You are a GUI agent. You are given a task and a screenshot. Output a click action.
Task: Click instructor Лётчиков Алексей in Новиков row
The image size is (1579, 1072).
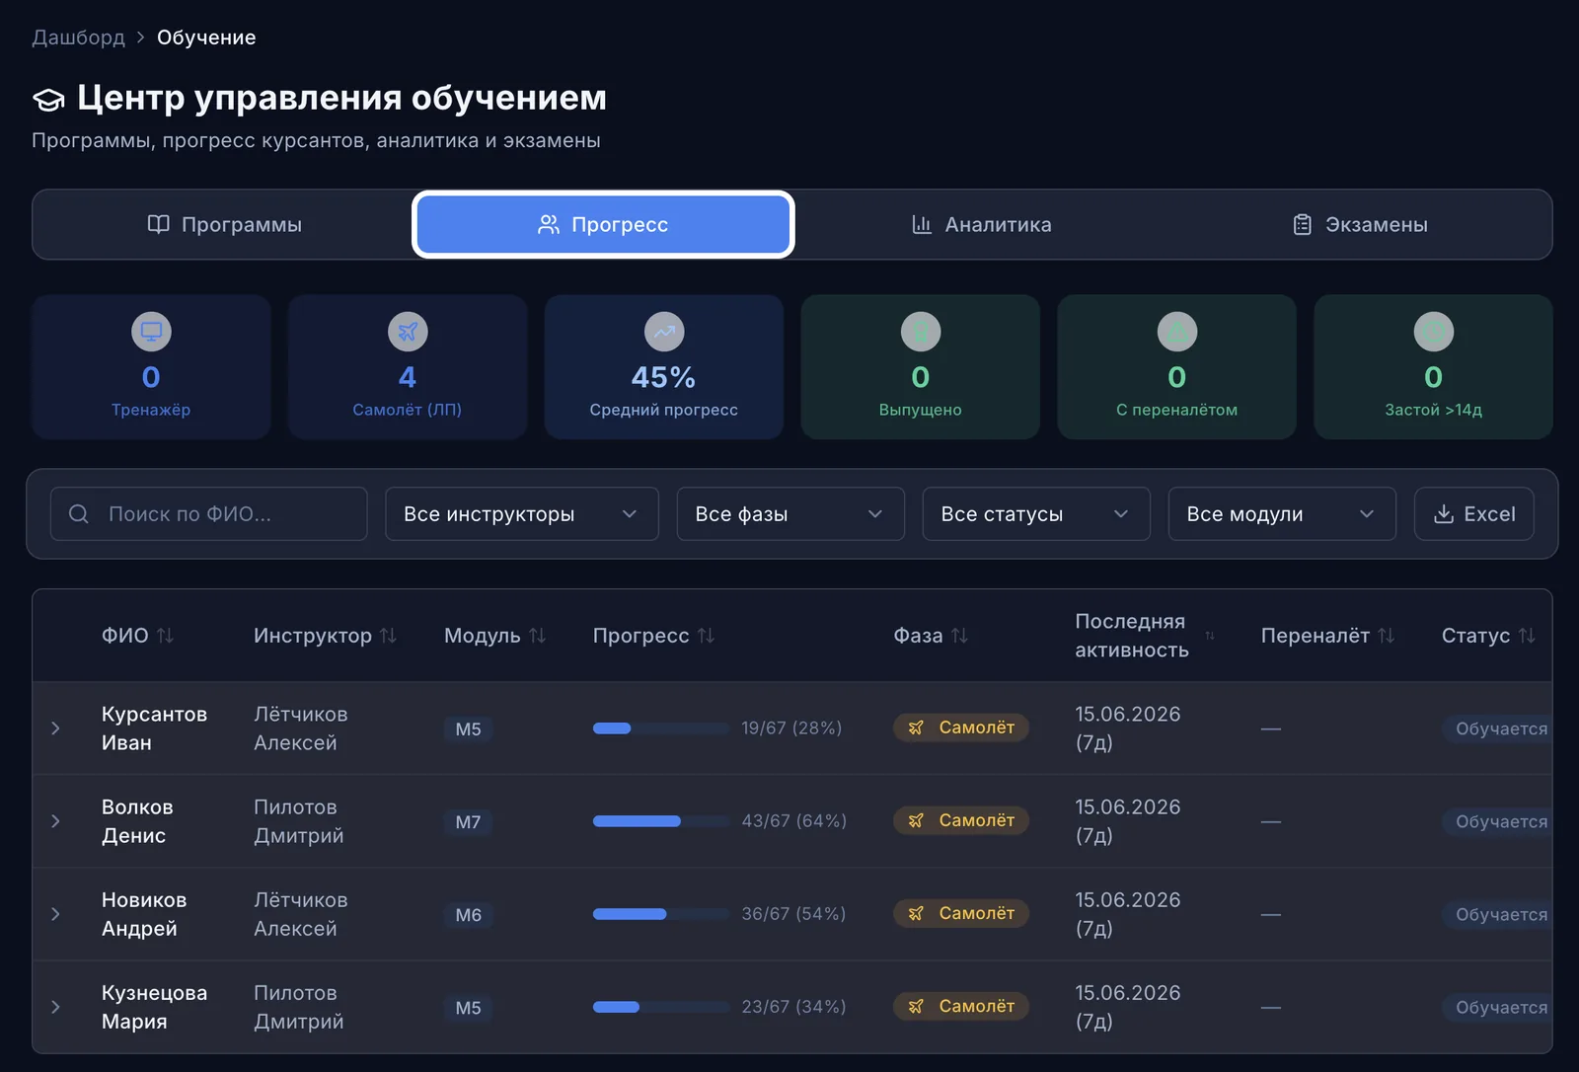coord(301,914)
